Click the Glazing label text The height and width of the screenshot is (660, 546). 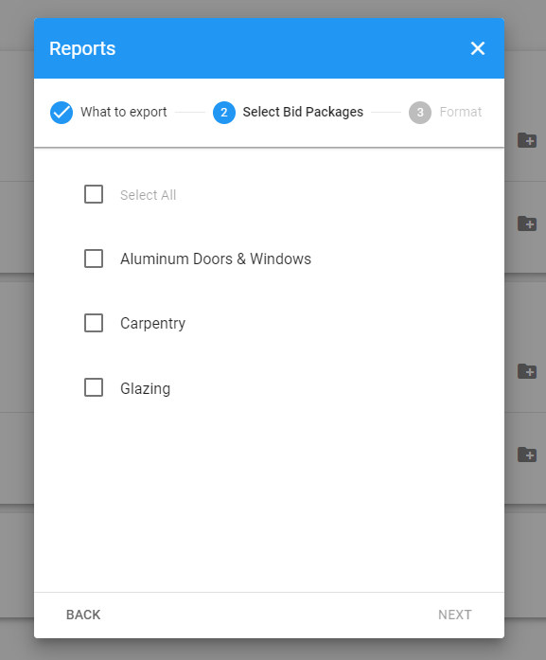pyautogui.click(x=145, y=388)
